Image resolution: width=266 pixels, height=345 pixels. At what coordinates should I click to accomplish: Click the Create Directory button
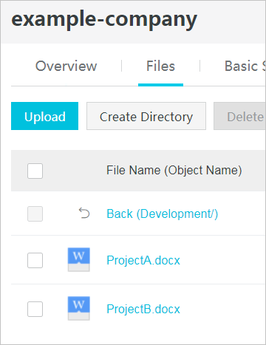(x=146, y=116)
